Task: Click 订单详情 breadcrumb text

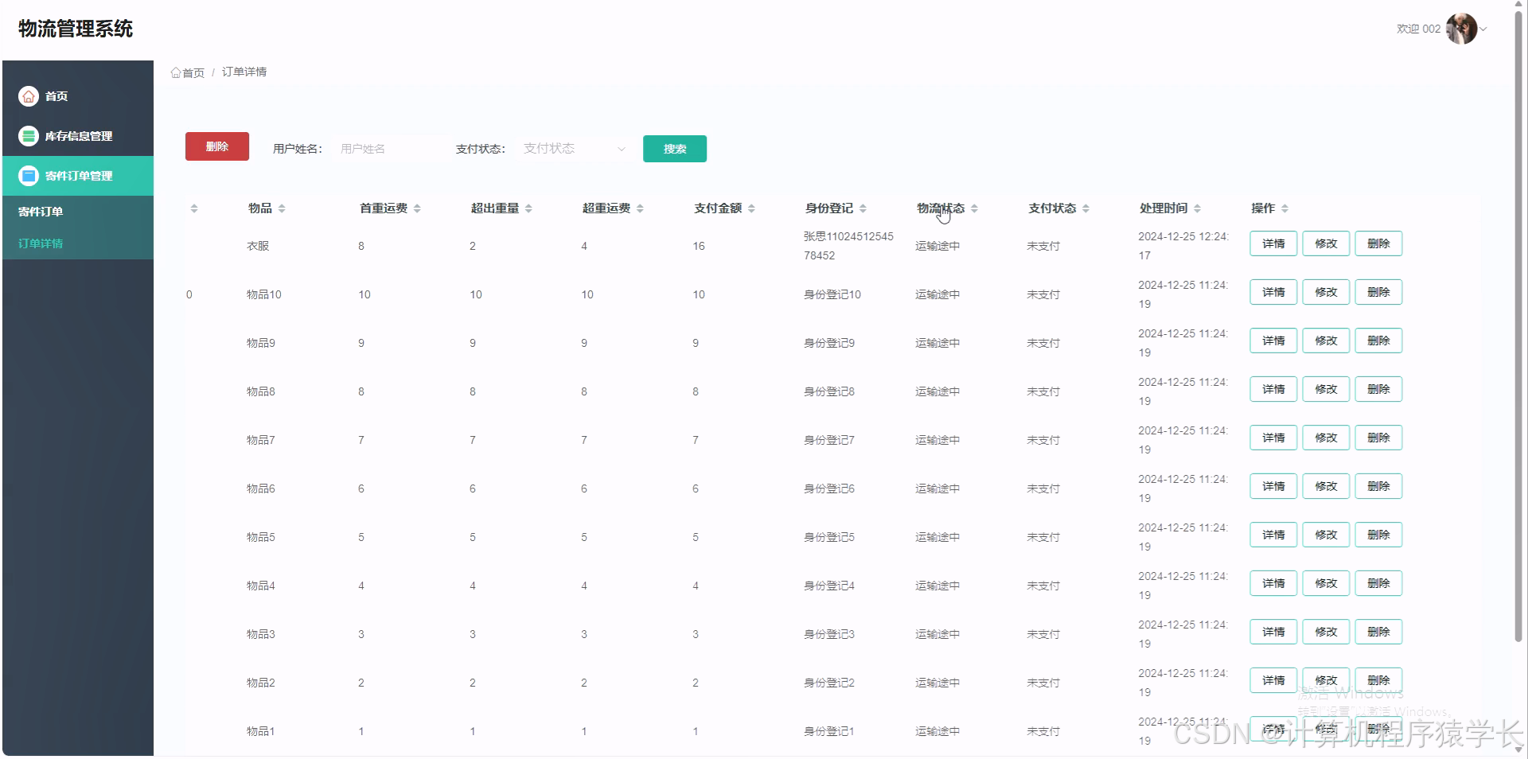Action: [x=244, y=72]
